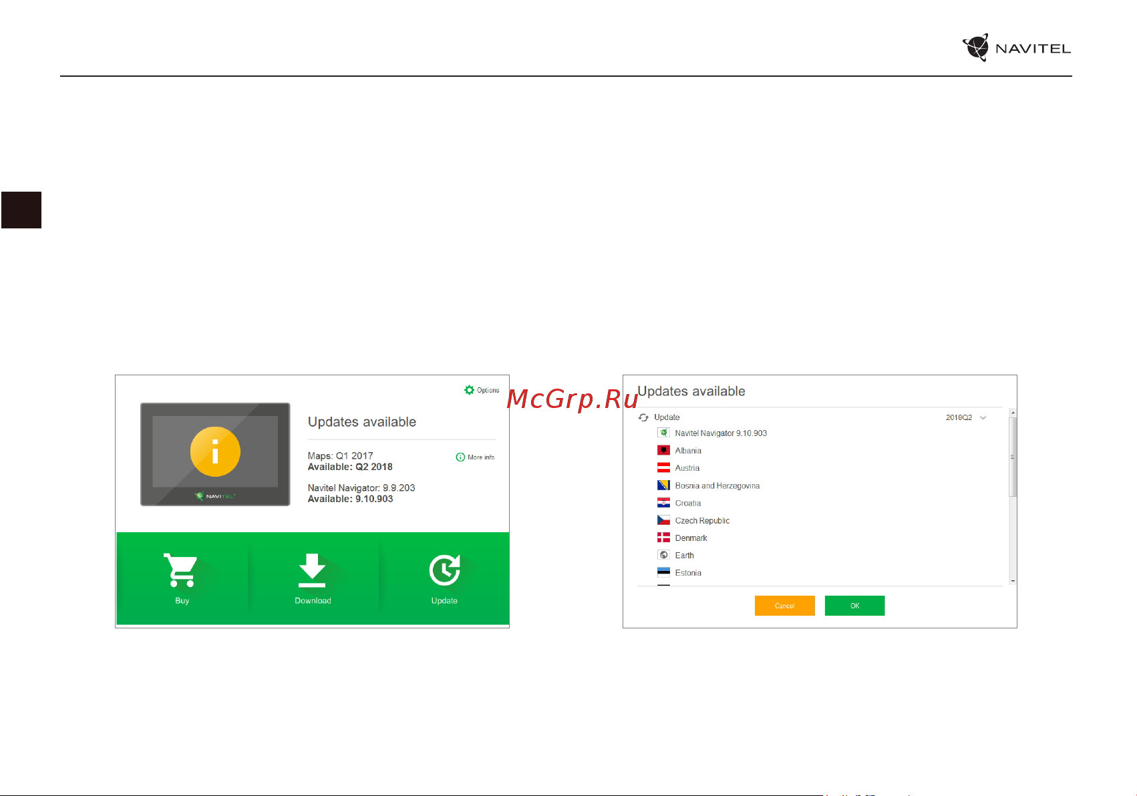The width and height of the screenshot is (1137, 796).
Task: Click the Navitel Navigator app icon in list
Action: pyautogui.click(x=663, y=433)
